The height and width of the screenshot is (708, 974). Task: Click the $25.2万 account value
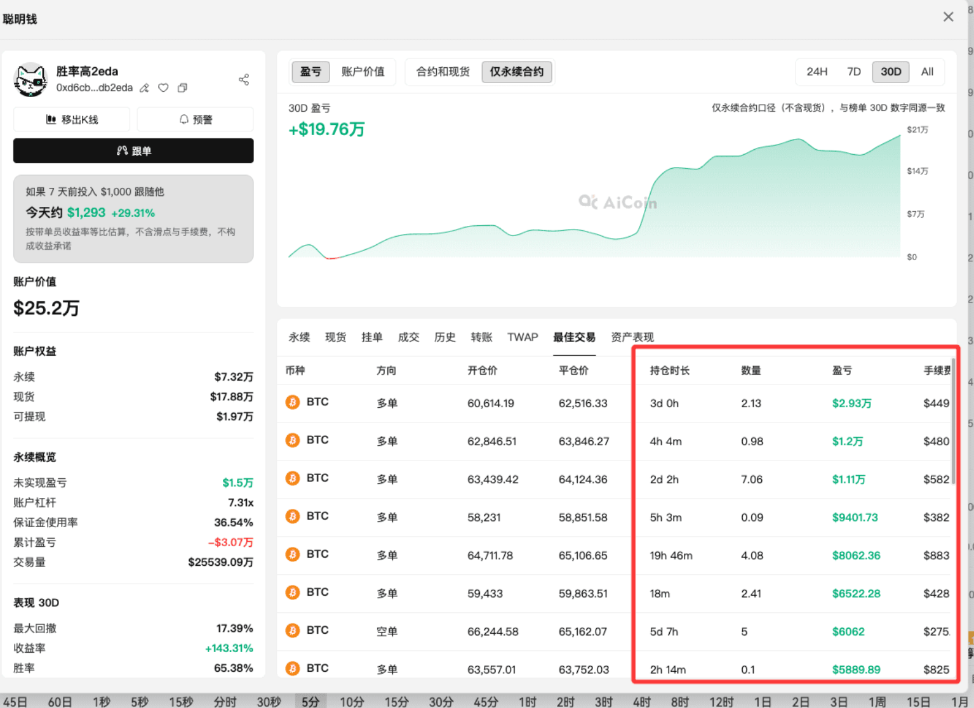[x=46, y=308]
